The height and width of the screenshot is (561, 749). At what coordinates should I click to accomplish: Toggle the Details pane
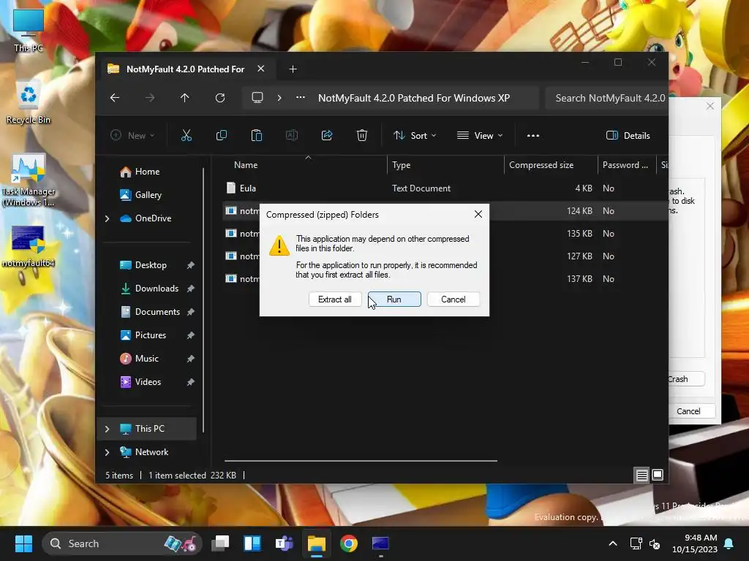[x=628, y=135]
